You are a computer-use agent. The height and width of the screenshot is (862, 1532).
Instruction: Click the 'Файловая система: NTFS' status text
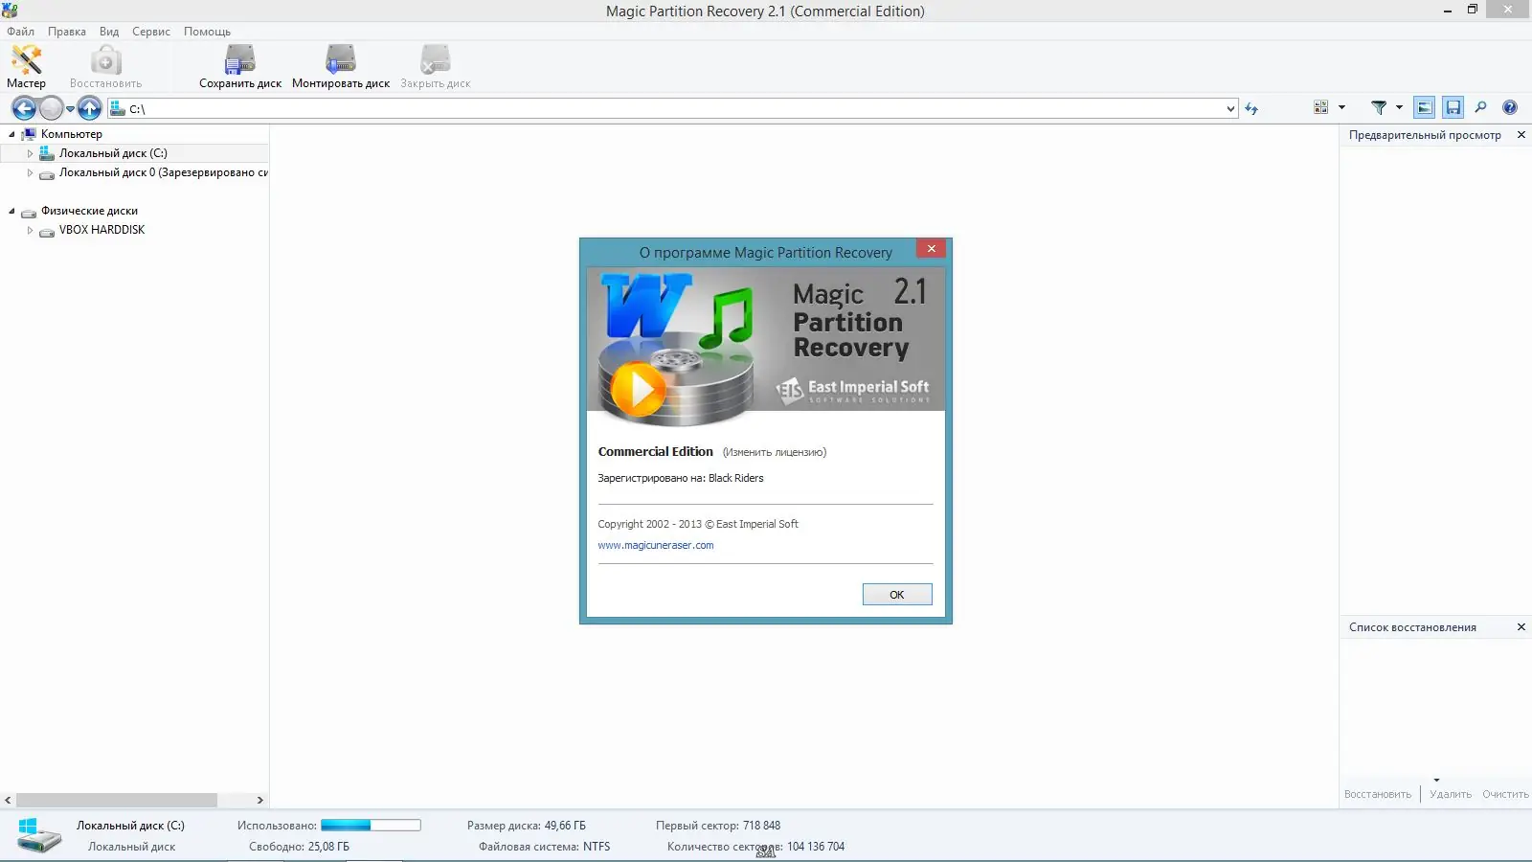(544, 847)
